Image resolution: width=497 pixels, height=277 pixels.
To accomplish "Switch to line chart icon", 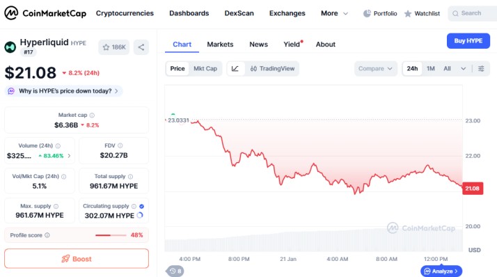I will (235, 68).
